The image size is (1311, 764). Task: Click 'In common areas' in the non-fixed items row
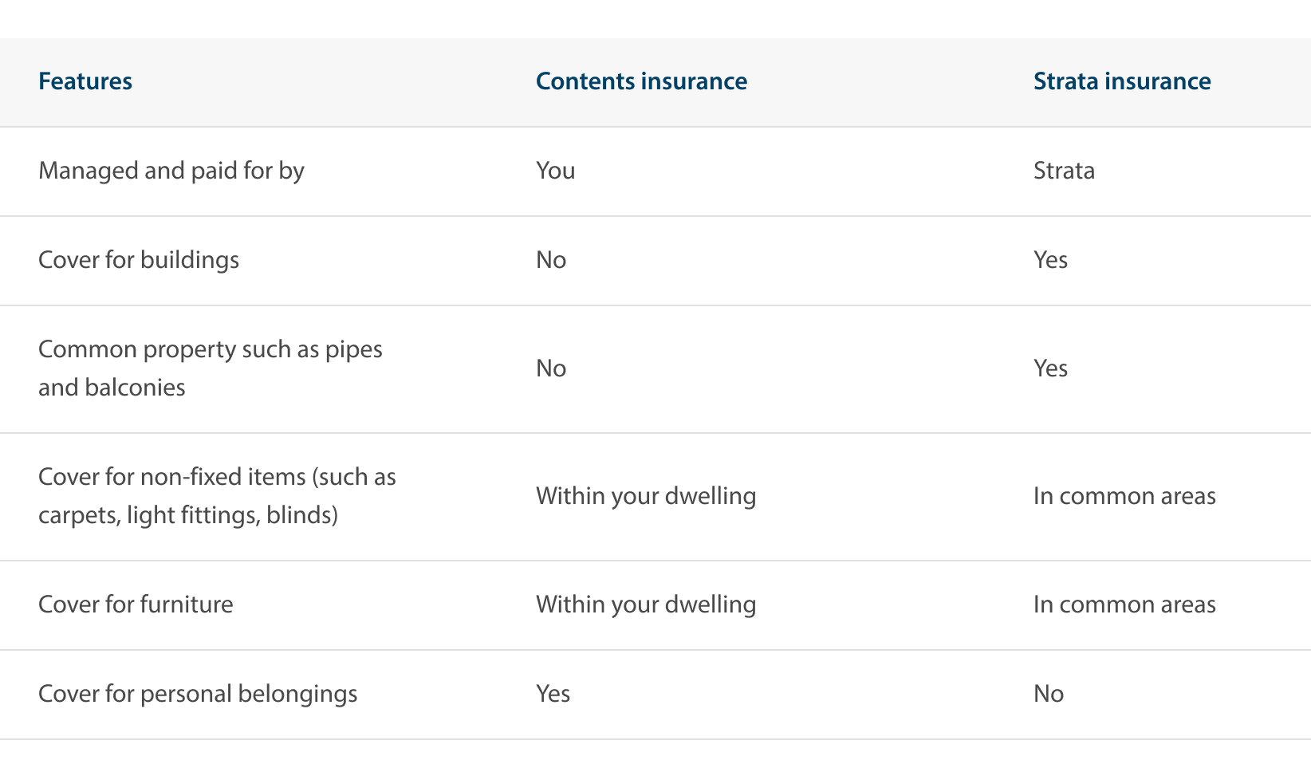click(1124, 496)
